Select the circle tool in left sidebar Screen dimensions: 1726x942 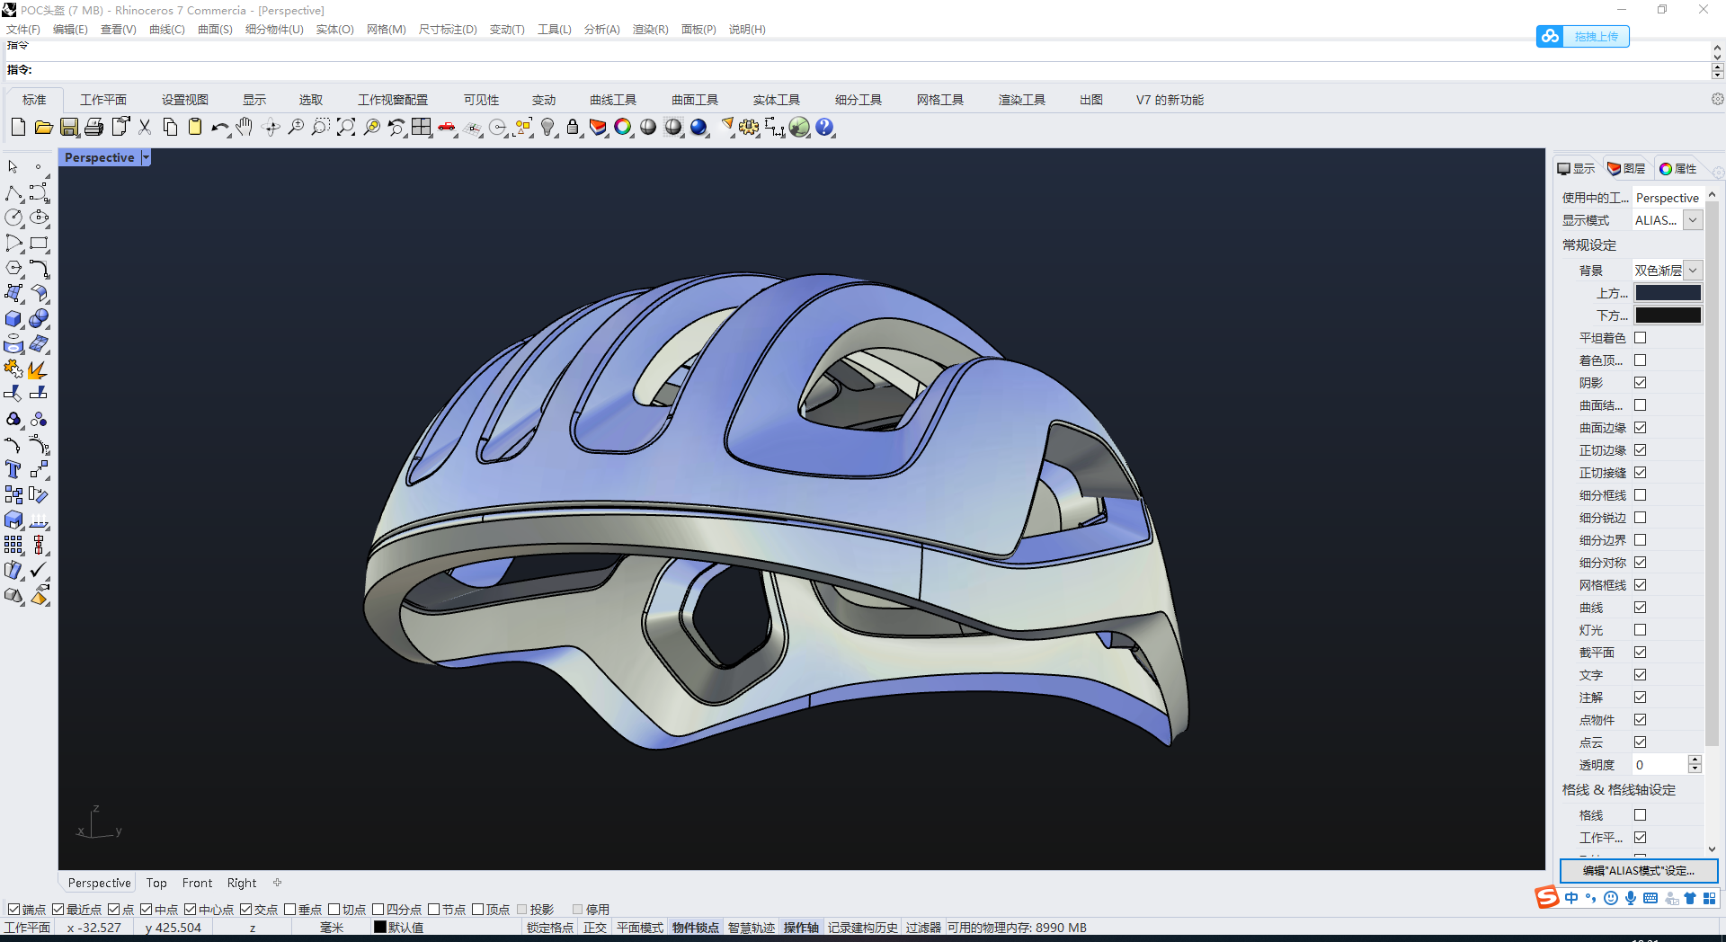(13, 218)
